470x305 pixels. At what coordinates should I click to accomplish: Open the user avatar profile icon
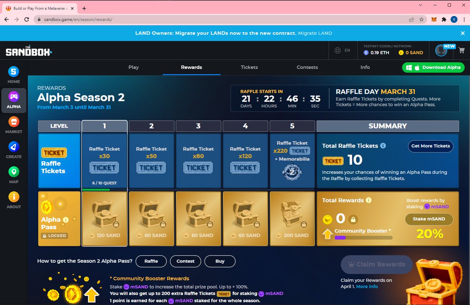click(442, 51)
